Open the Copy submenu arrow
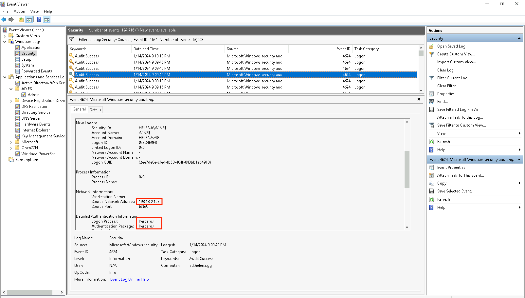Viewport: 525px width, 298px height. click(x=519, y=183)
